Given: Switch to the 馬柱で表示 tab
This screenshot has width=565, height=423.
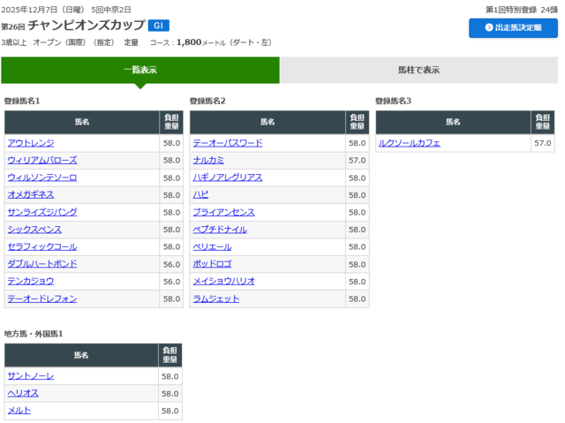Looking at the screenshot, I should (x=418, y=70).
